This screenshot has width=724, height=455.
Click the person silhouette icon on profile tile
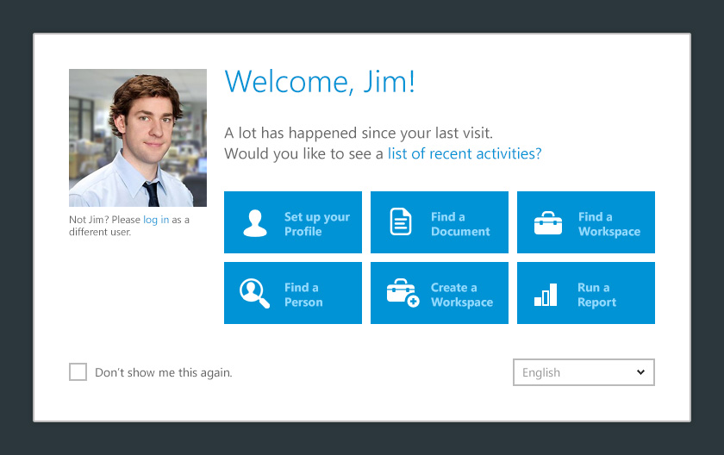(255, 223)
